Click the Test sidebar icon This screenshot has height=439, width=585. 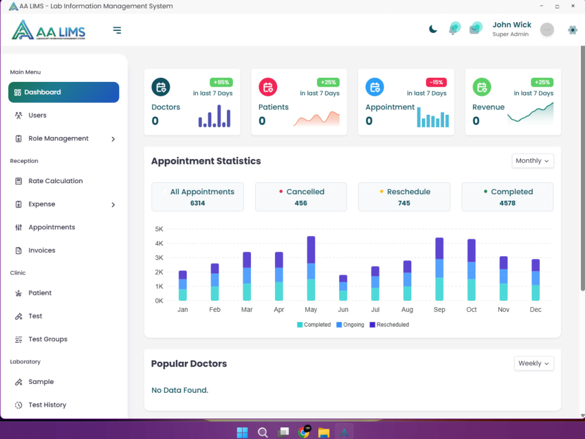tap(18, 316)
